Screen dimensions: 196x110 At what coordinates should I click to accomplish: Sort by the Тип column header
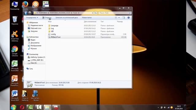[x=102, y=22]
